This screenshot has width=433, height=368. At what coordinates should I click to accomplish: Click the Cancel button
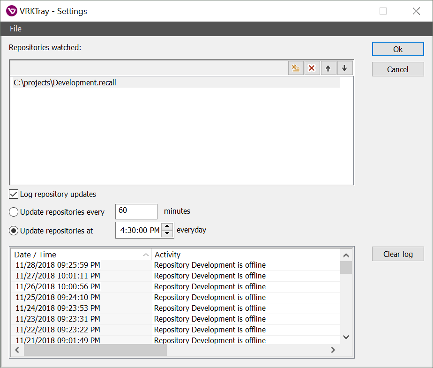tap(398, 69)
